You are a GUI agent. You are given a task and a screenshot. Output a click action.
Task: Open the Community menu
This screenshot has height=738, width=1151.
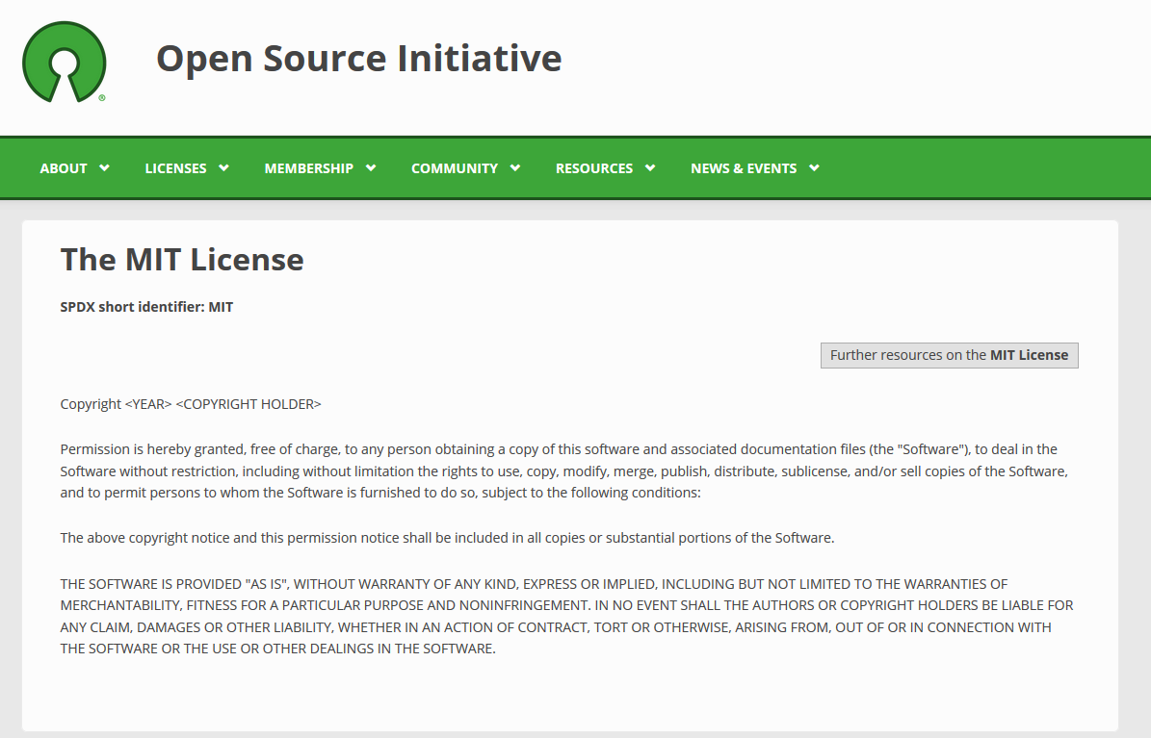pos(454,168)
